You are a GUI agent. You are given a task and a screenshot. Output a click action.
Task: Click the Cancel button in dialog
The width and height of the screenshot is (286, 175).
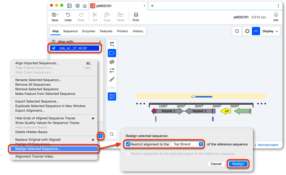pyautogui.click(x=216, y=164)
